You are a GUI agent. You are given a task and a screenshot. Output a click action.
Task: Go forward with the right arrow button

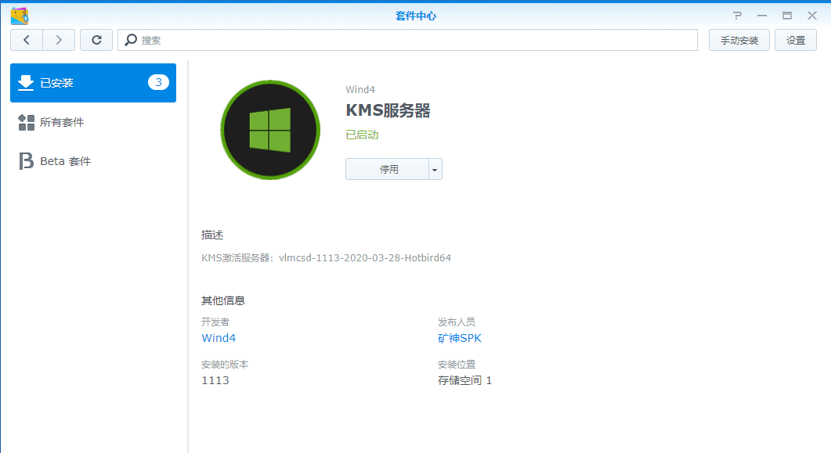pos(59,40)
